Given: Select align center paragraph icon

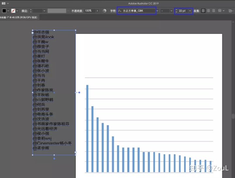Looking at the screenshot, I should click(x=208, y=11).
